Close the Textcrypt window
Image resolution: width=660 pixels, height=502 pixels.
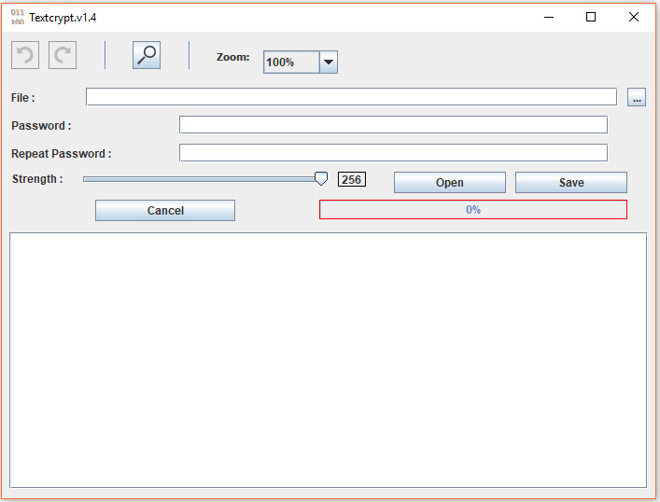(x=634, y=17)
